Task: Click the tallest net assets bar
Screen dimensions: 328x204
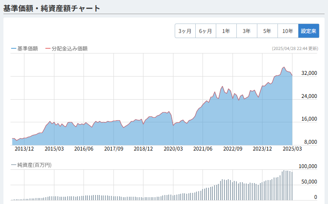Action: 284,185
